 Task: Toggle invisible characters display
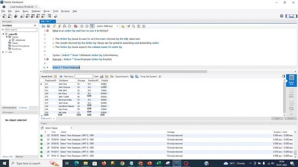pyautogui.click(x=139, y=26)
